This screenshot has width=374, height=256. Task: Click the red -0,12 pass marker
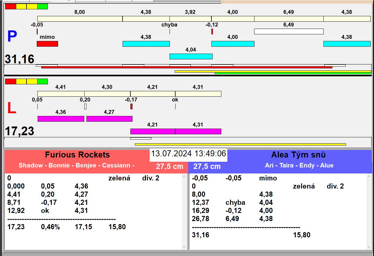click(x=212, y=31)
